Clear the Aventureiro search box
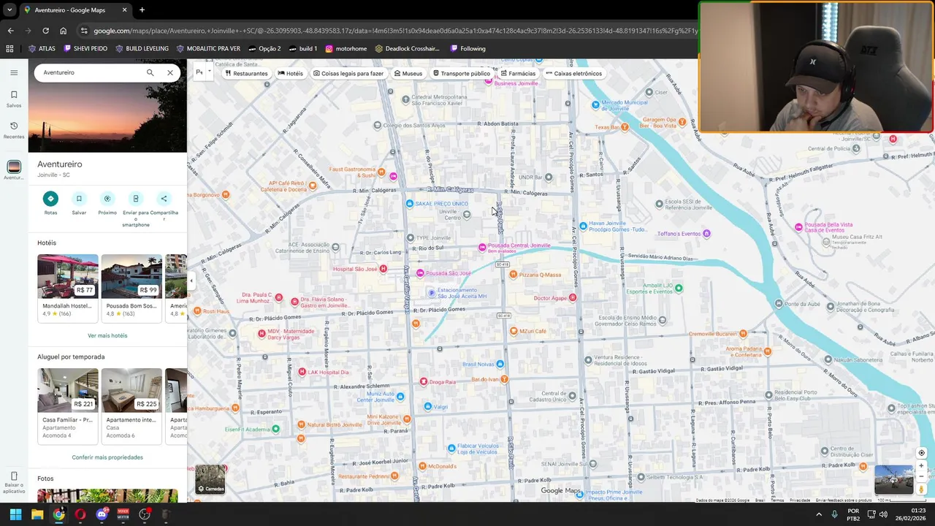 (170, 72)
